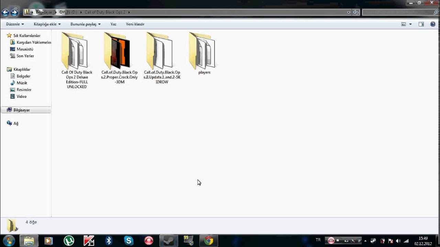
Task: Open Skype from the taskbar
Action: coord(129,241)
